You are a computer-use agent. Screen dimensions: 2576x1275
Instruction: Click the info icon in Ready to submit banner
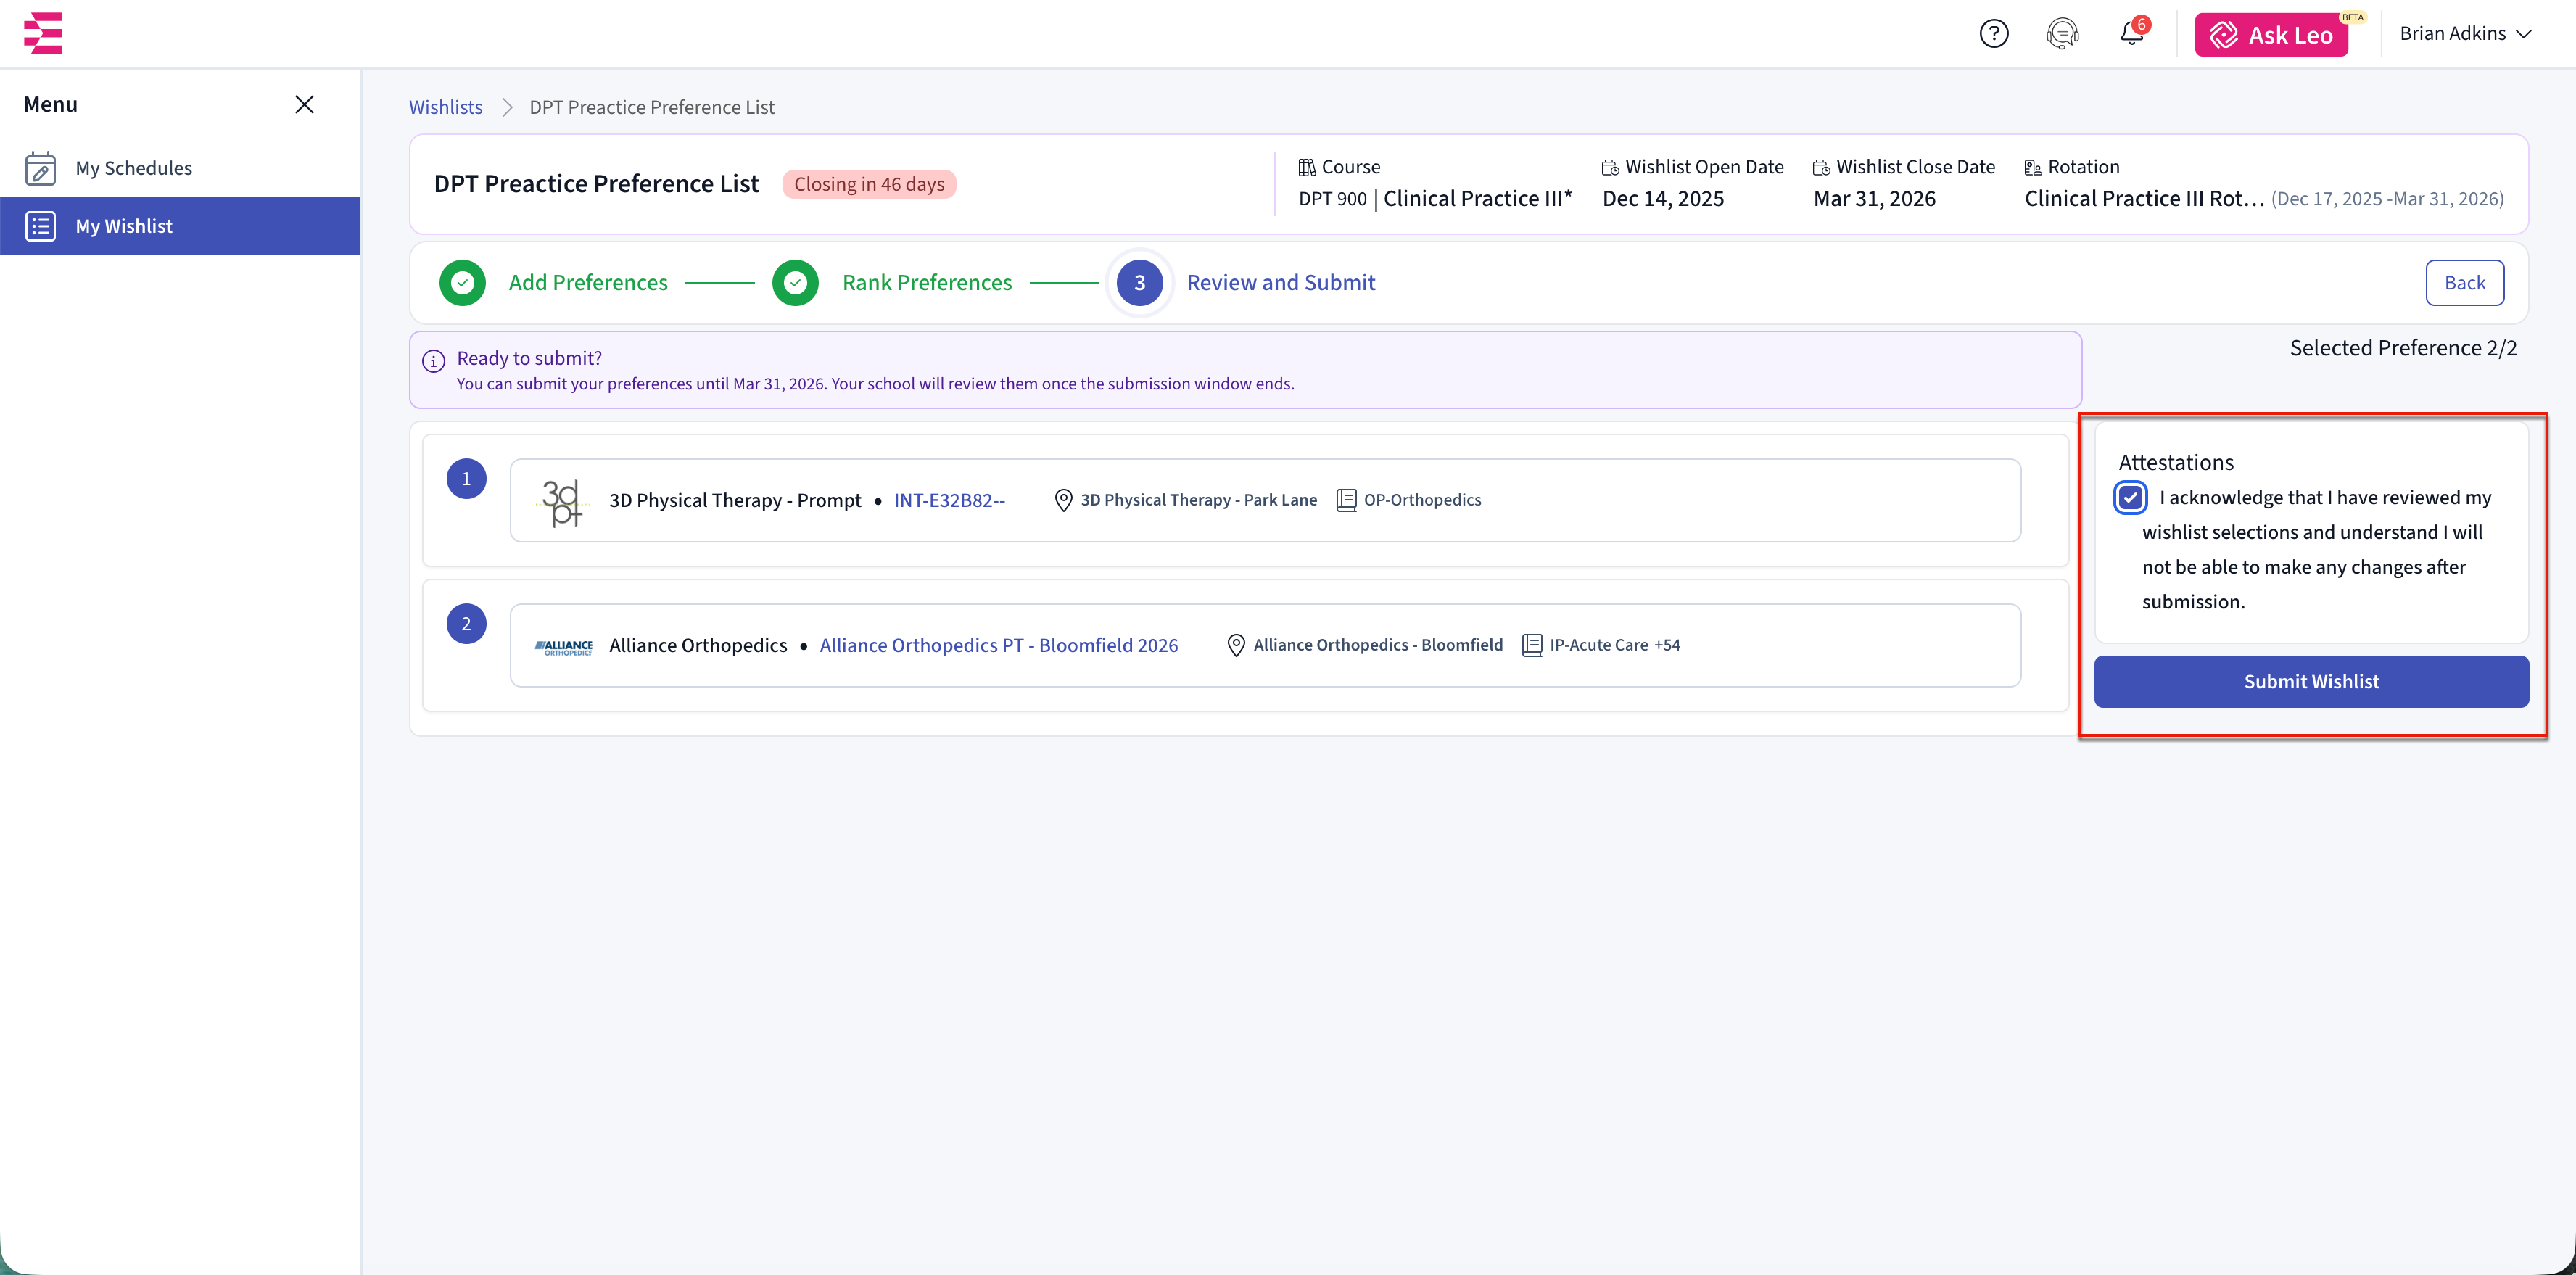coord(433,361)
